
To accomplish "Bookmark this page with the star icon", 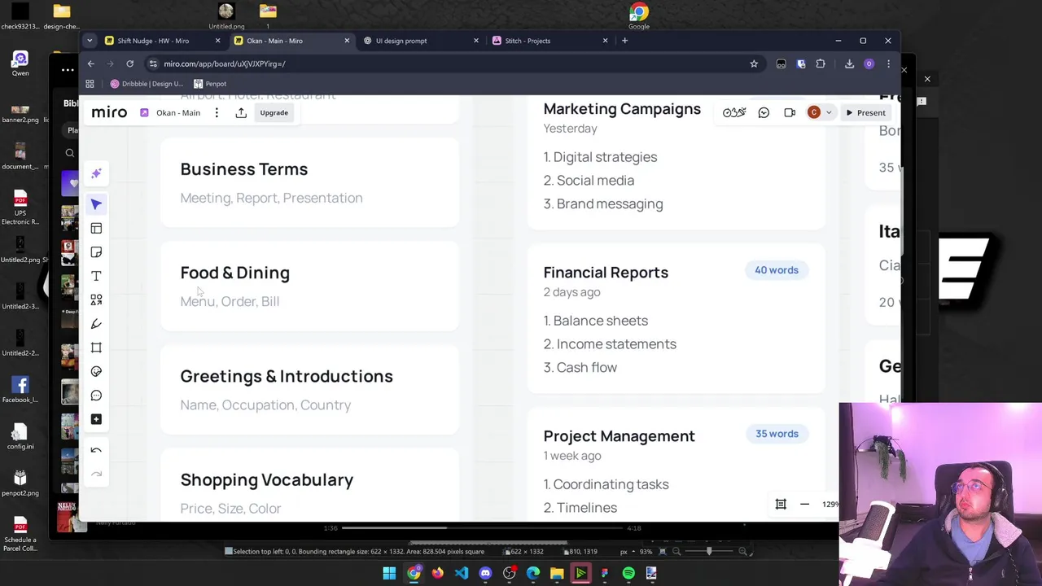I will coord(754,63).
